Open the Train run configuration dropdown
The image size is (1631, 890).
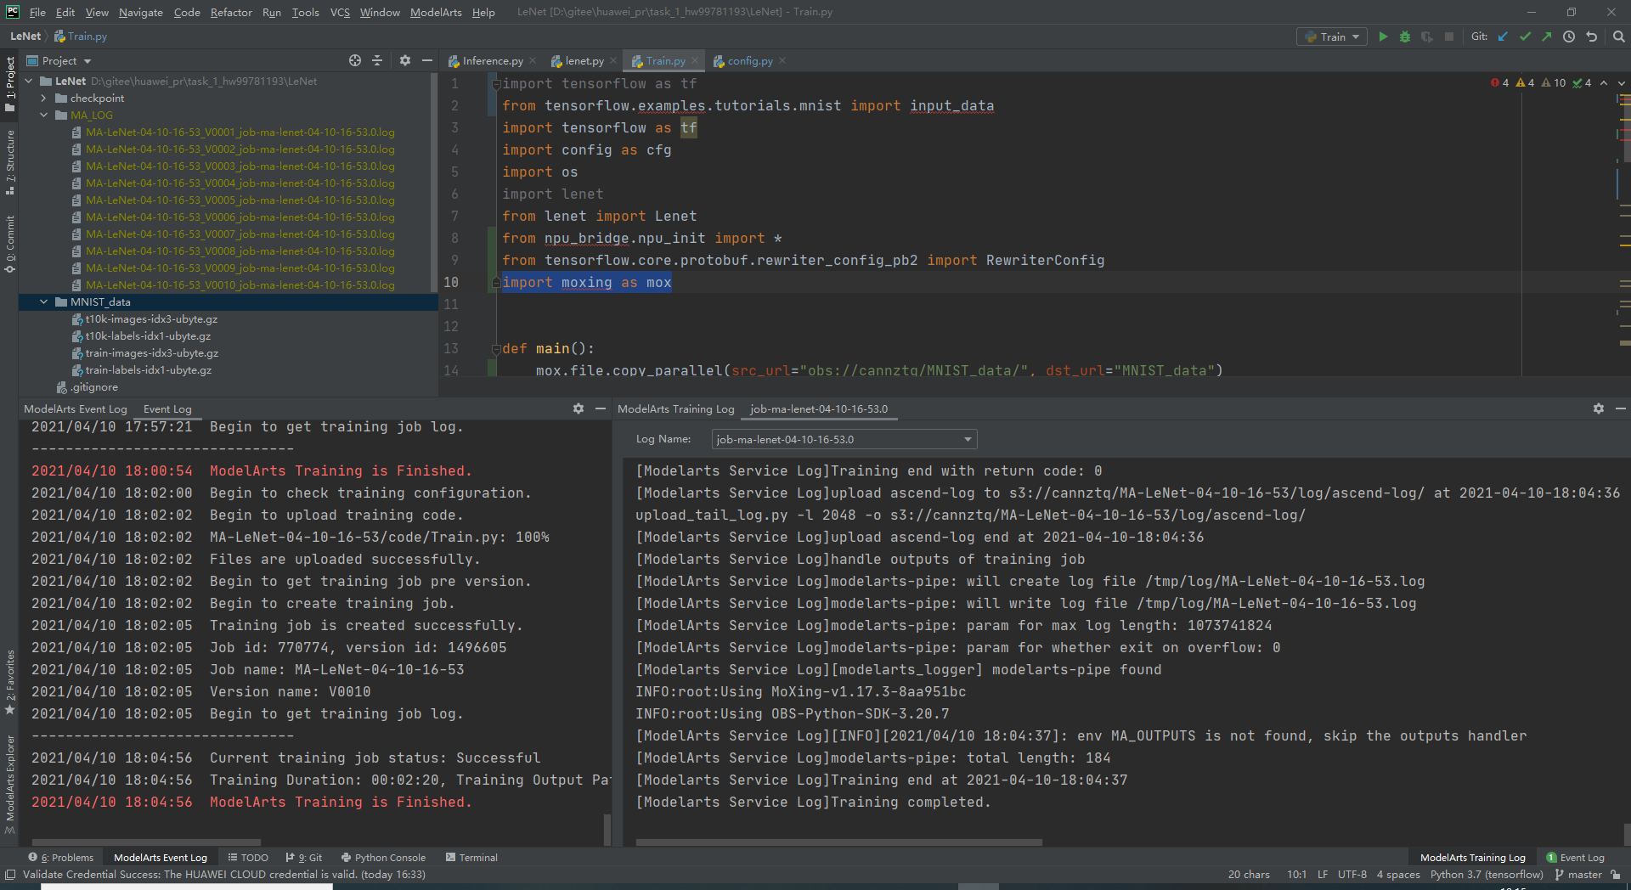[x=1332, y=37]
